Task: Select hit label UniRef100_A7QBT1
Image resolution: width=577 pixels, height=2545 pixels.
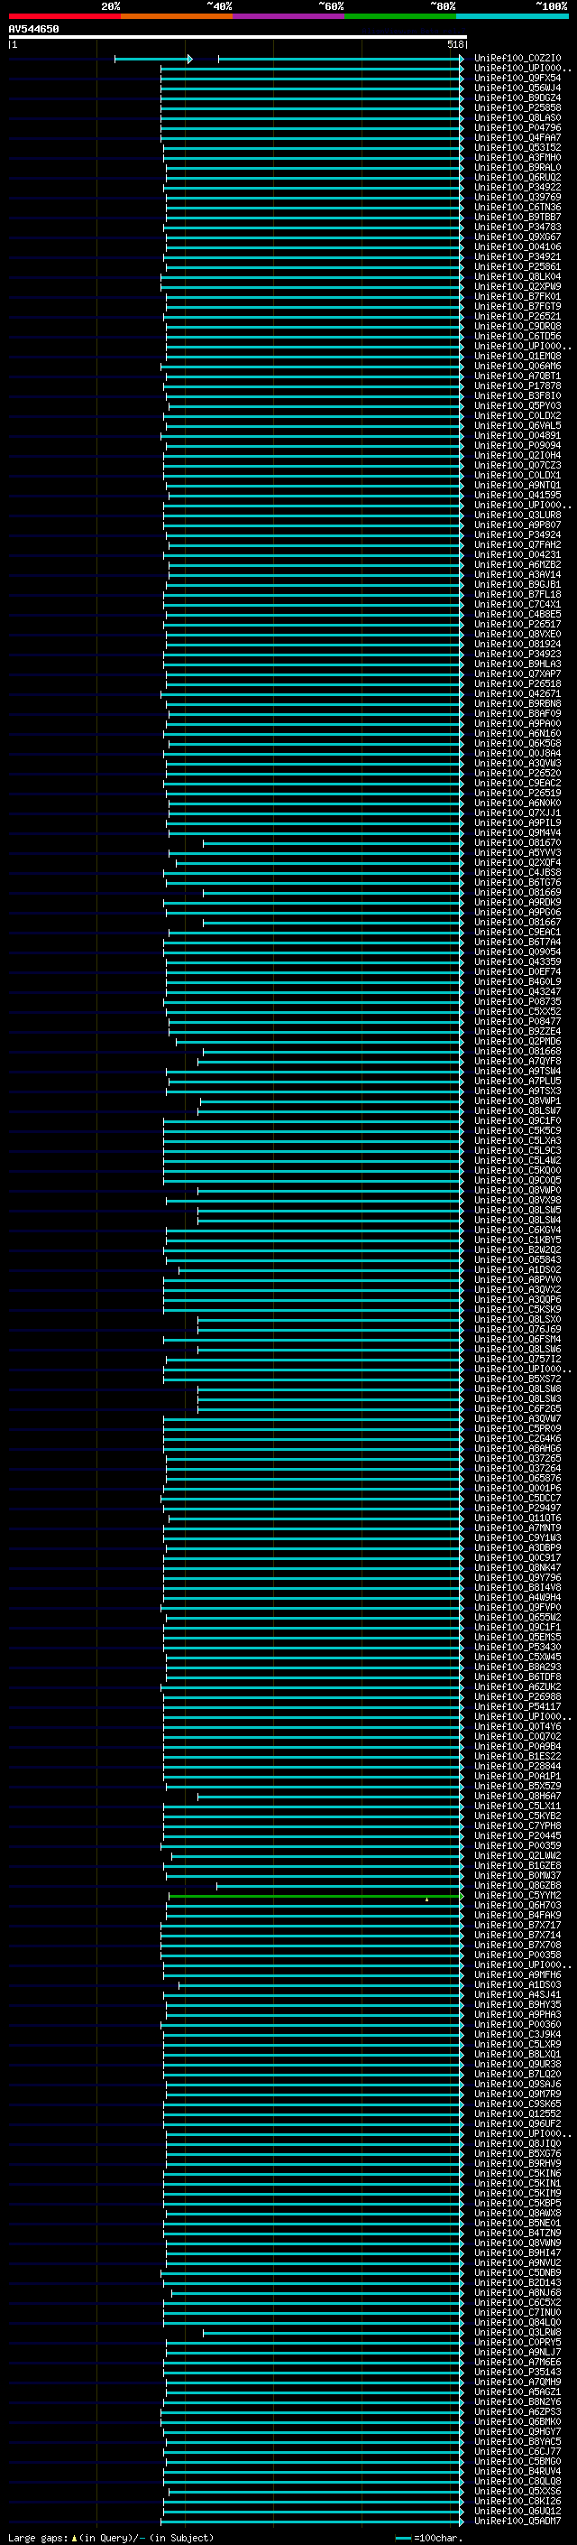Action: (x=517, y=376)
